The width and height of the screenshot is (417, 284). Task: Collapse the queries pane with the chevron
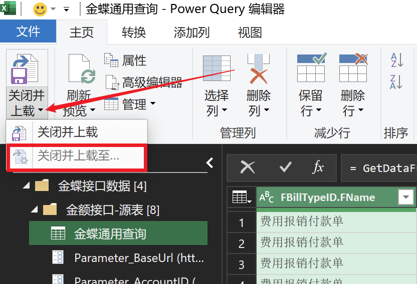210,162
